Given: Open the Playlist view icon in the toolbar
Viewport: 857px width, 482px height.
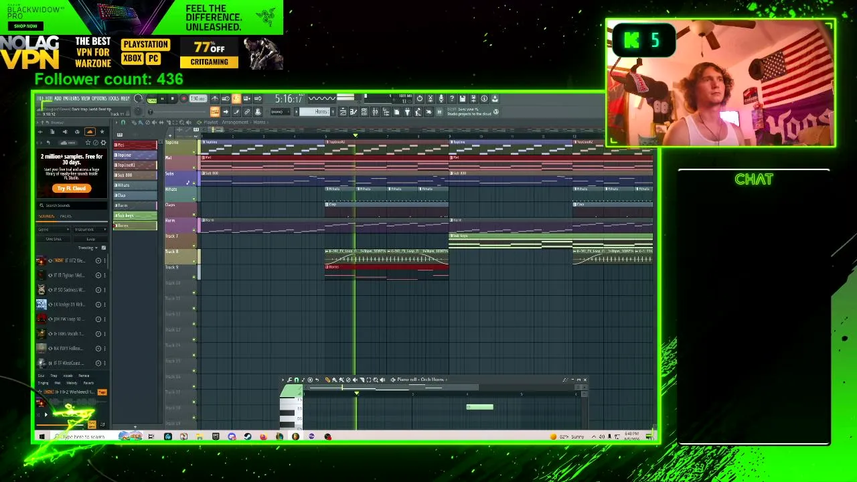Looking at the screenshot, I should 343,112.
